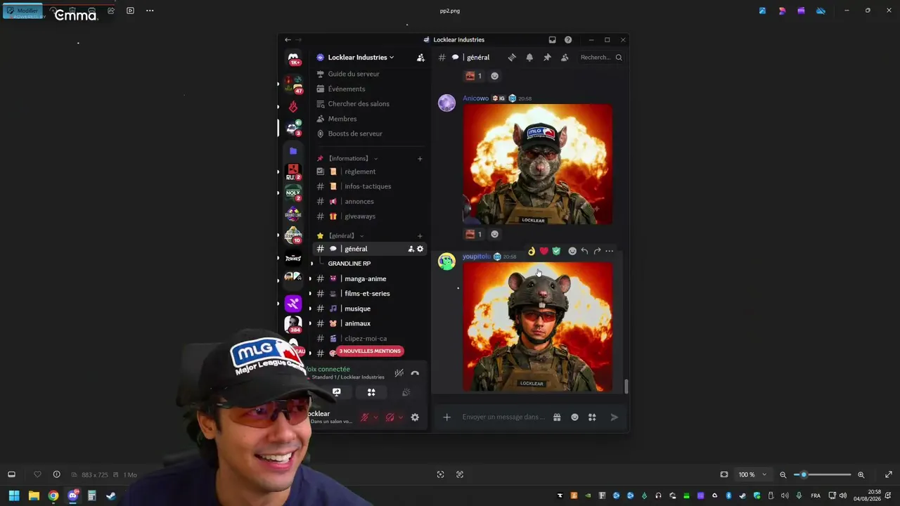
Task: Reply to youpitolu's message
Action: [584, 251]
